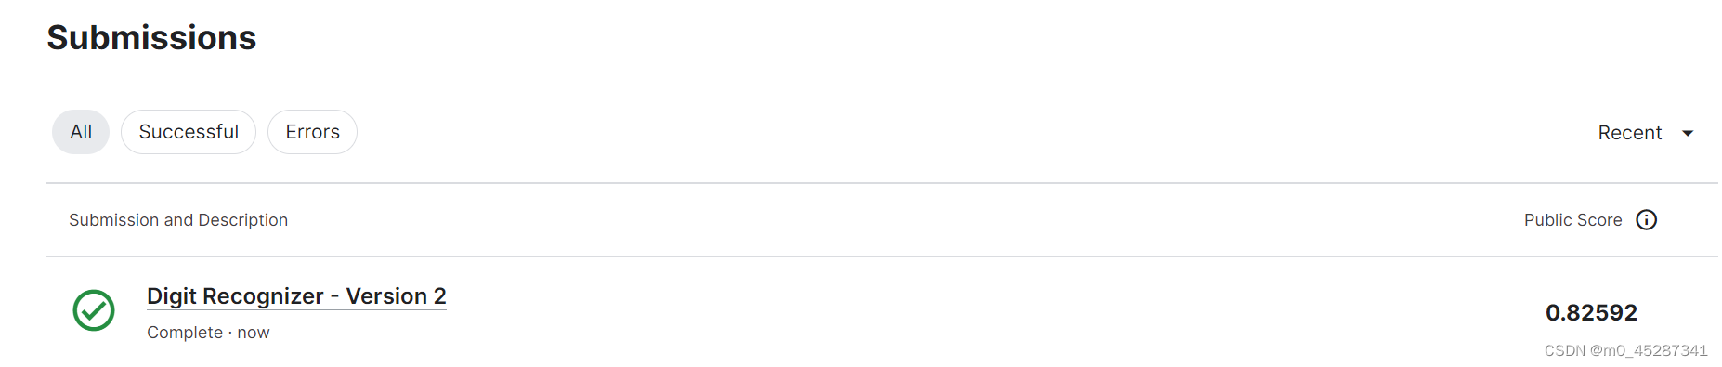Select the All submissions filter chip
This screenshot has height=367, width=1722.
point(81,132)
